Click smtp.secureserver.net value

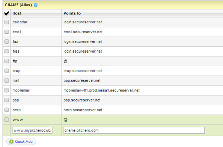point(83,110)
